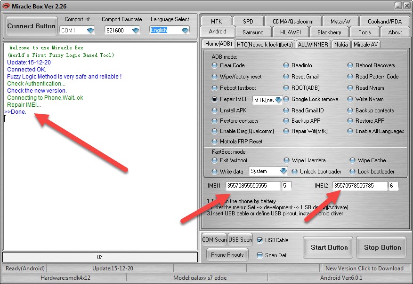Select the Reboot Recovery option
The height and width of the screenshot is (284, 413).
[350, 65]
